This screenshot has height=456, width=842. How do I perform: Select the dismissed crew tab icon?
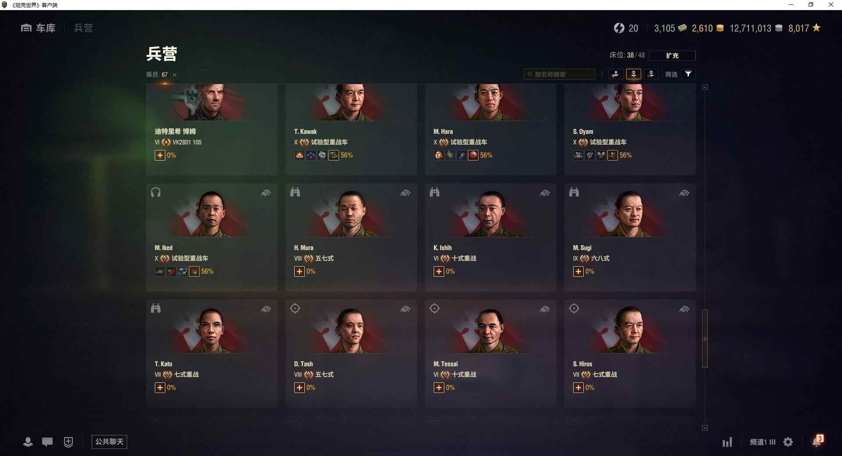coord(651,74)
